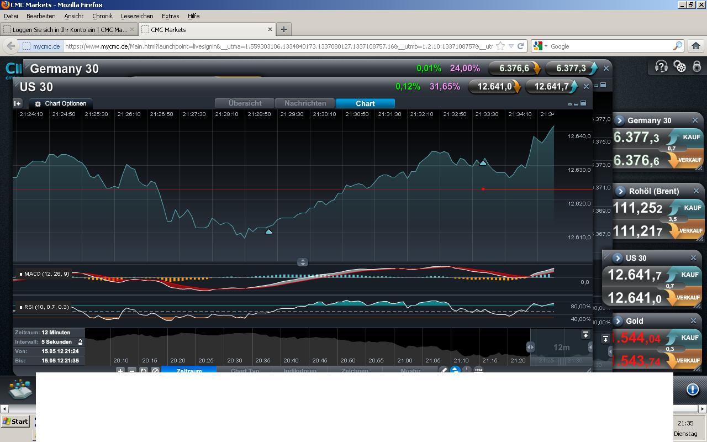Close the US 30 chart window

(x=587, y=86)
